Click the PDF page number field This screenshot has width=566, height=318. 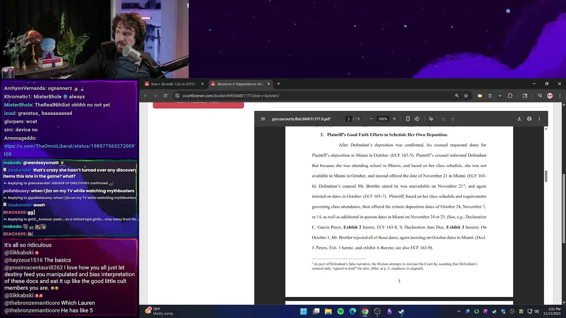(x=348, y=119)
